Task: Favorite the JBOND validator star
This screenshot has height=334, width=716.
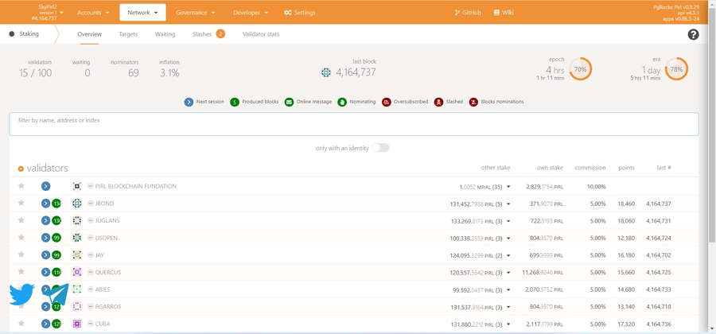Action: click(21, 204)
